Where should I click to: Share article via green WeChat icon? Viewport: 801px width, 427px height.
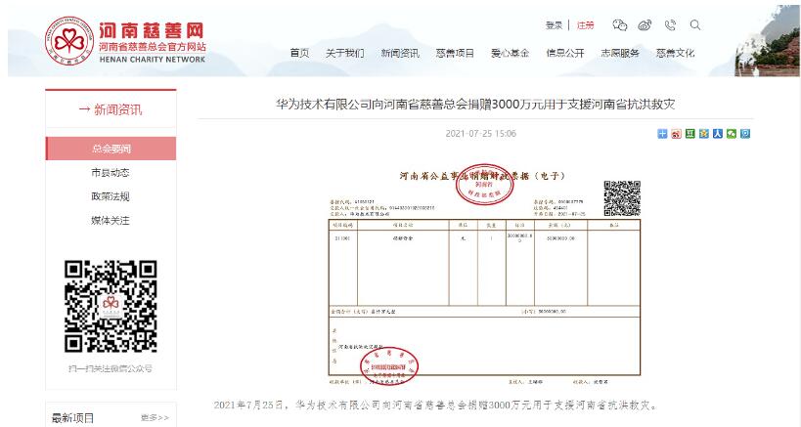tap(731, 134)
